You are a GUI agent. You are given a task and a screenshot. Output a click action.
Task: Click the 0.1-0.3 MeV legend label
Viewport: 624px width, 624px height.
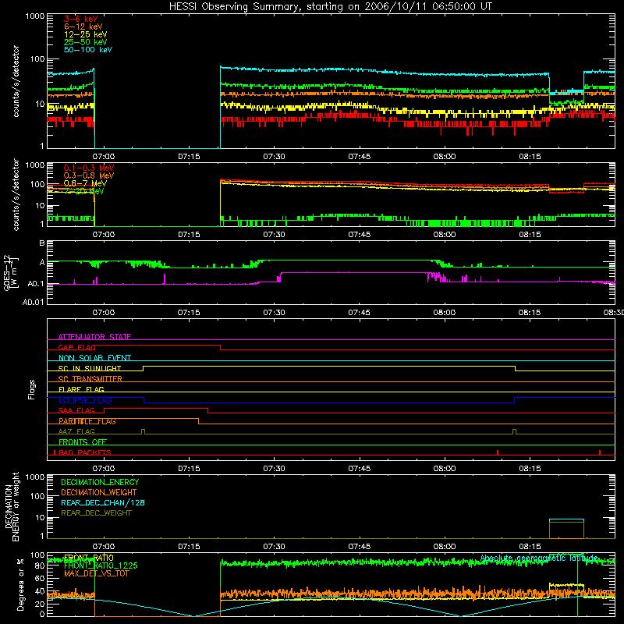click(88, 168)
